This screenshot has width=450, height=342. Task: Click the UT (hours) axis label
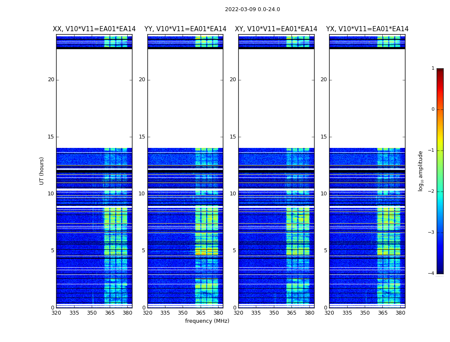(x=42, y=171)
